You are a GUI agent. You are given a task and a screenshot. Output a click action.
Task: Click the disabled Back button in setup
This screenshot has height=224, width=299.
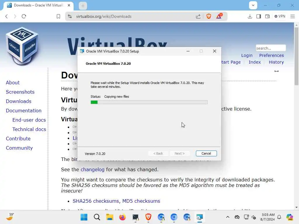[158, 153]
